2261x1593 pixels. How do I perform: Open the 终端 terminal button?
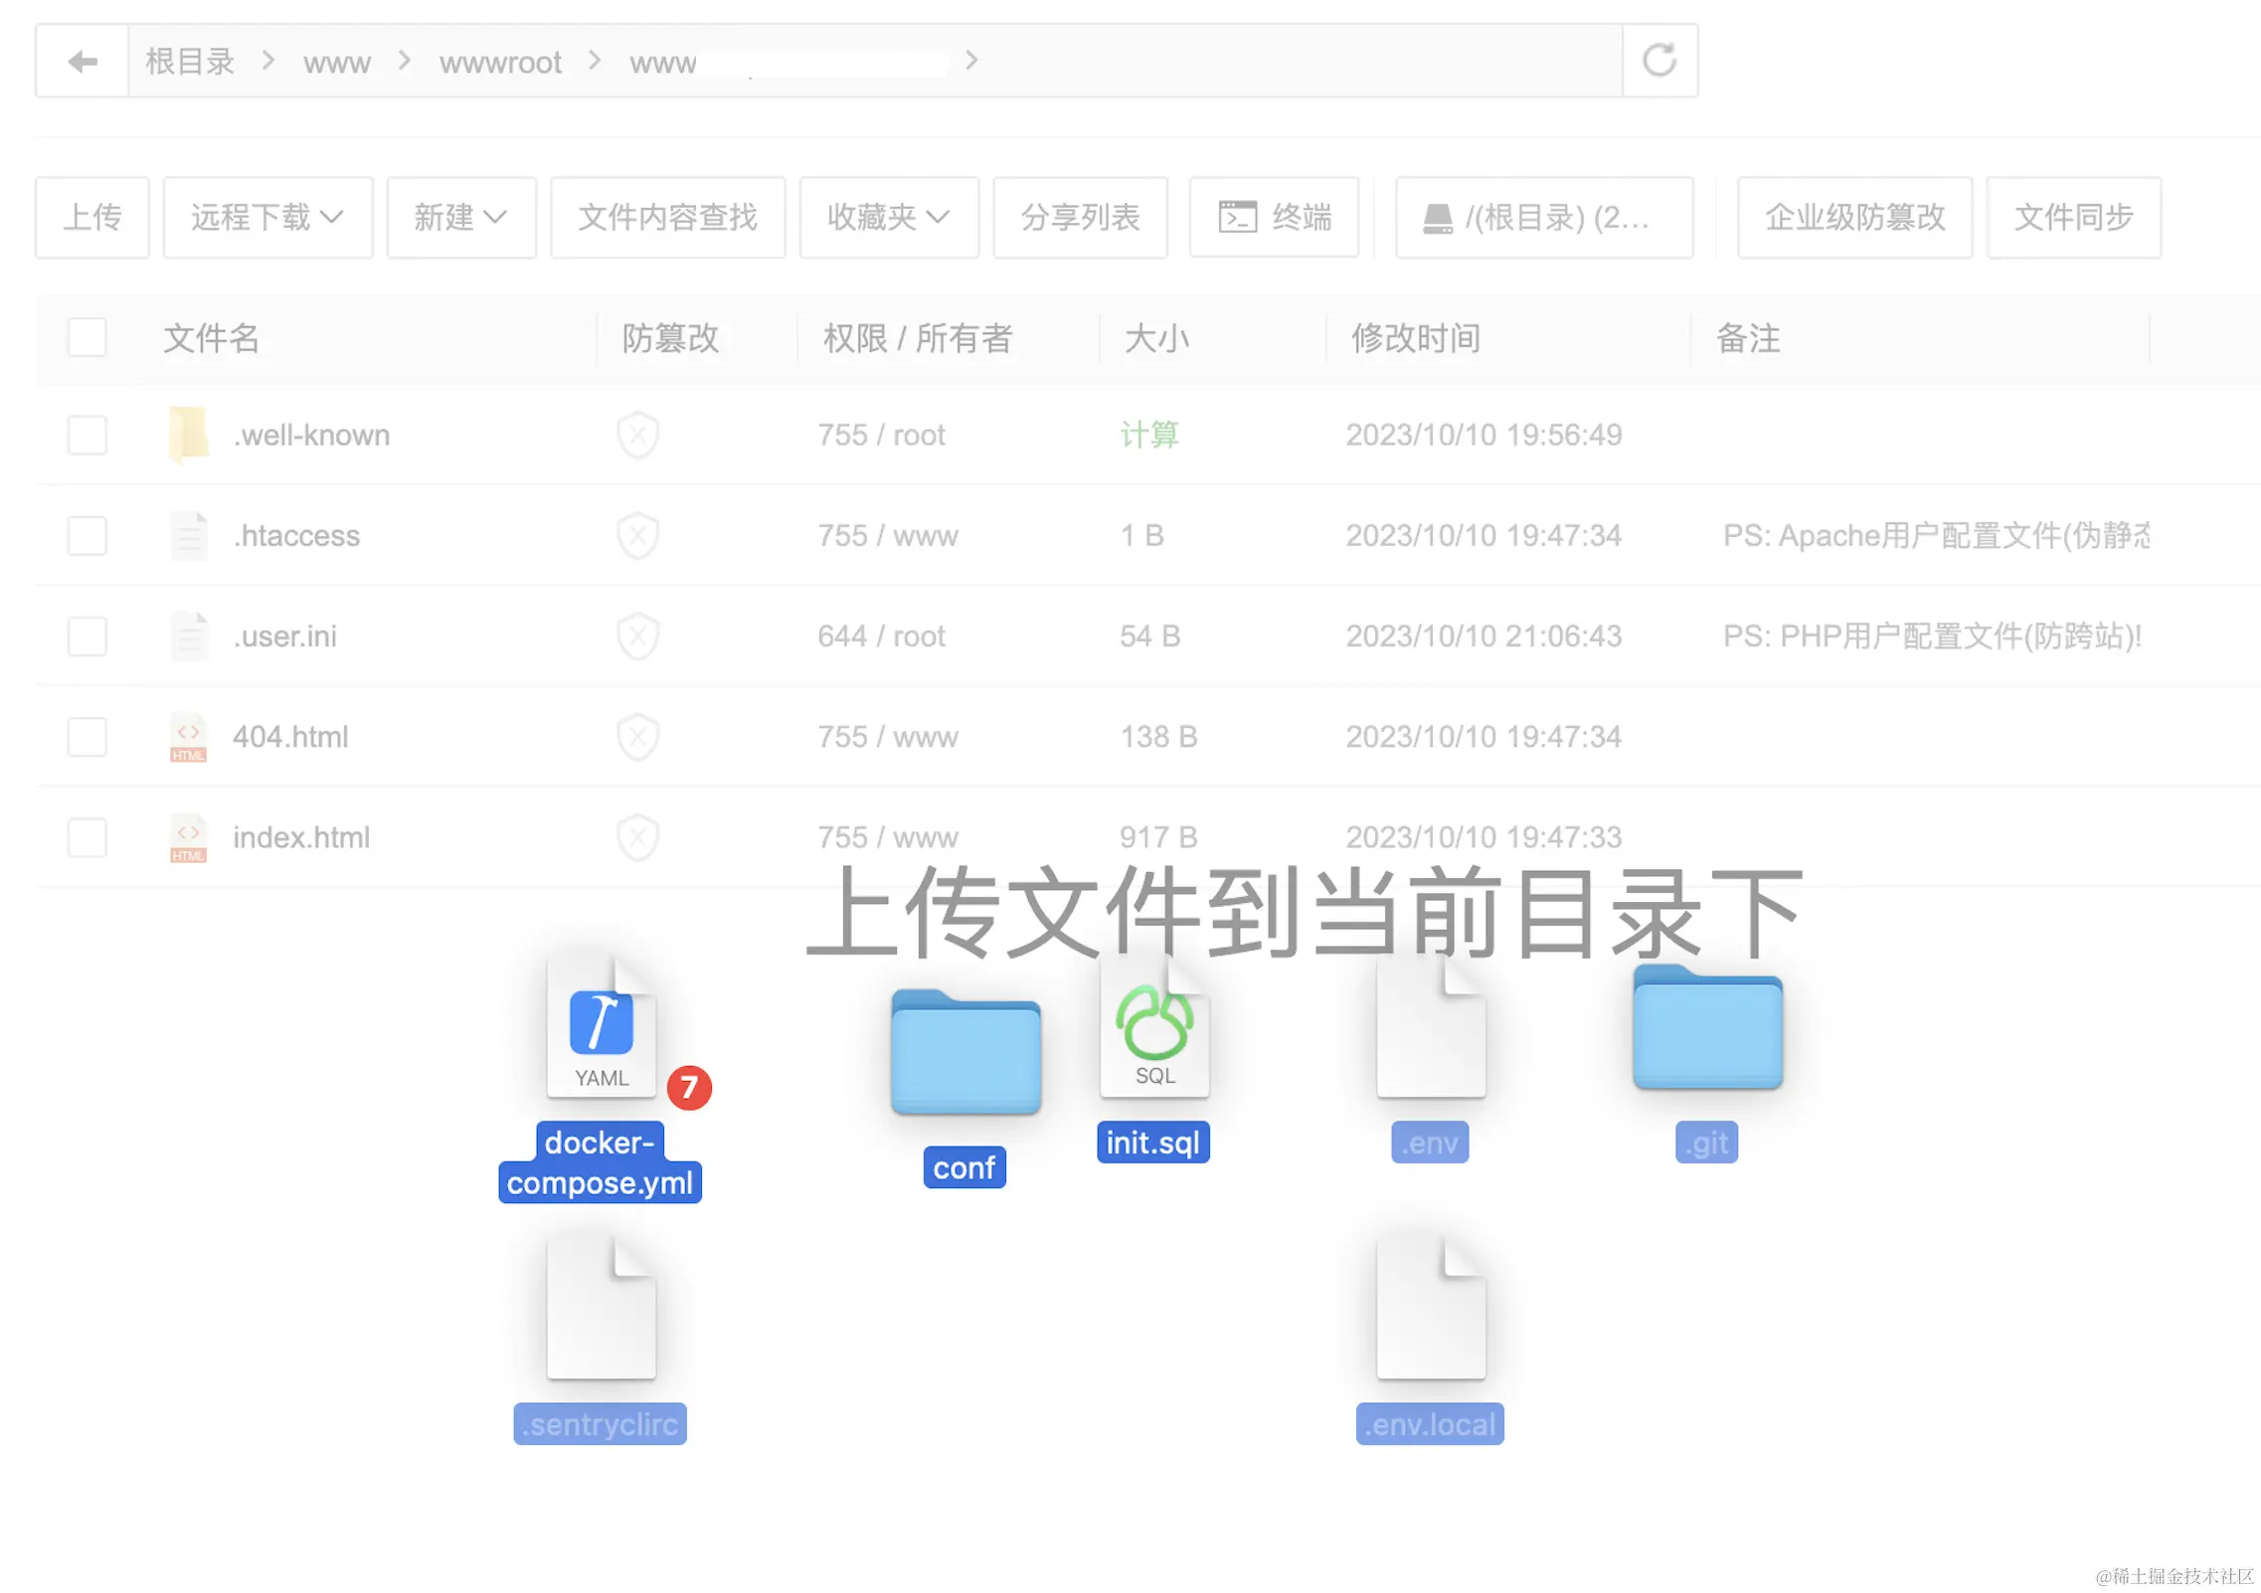click(x=1273, y=217)
